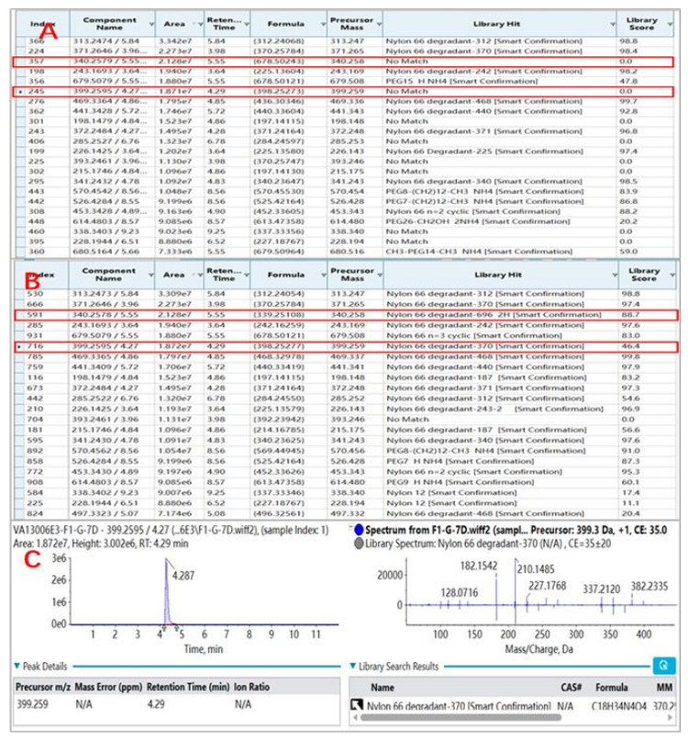Click precursor mass cell 680.516
This screenshot has width=688, height=741.
[x=347, y=252]
